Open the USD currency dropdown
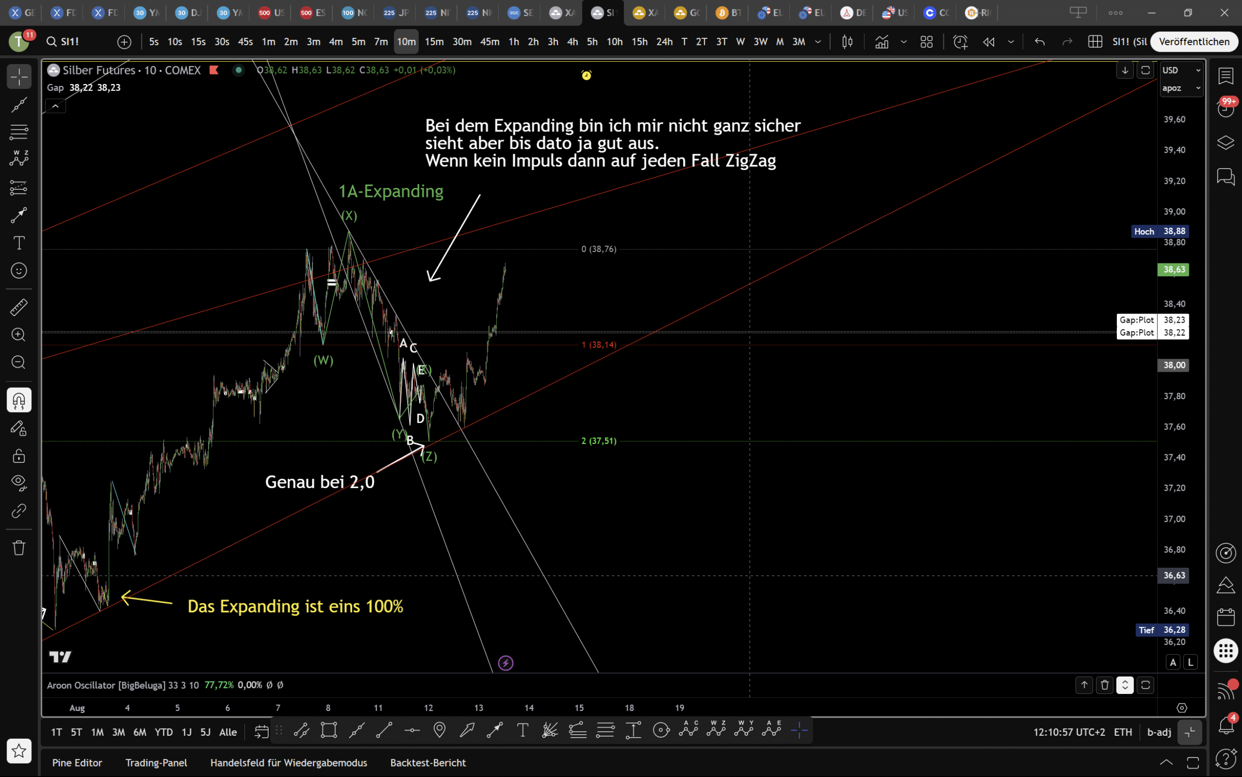The height and width of the screenshot is (777, 1242). tap(1181, 71)
